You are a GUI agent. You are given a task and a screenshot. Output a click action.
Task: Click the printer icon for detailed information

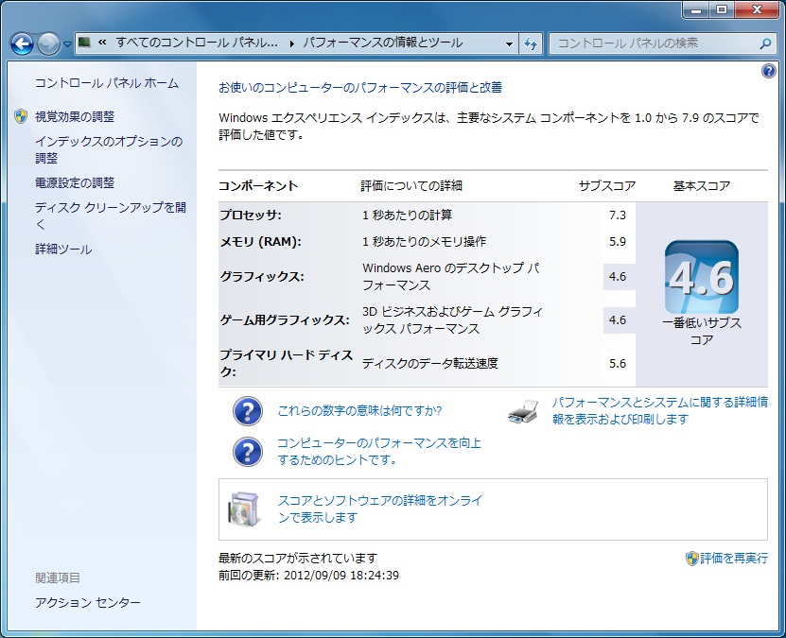click(523, 411)
